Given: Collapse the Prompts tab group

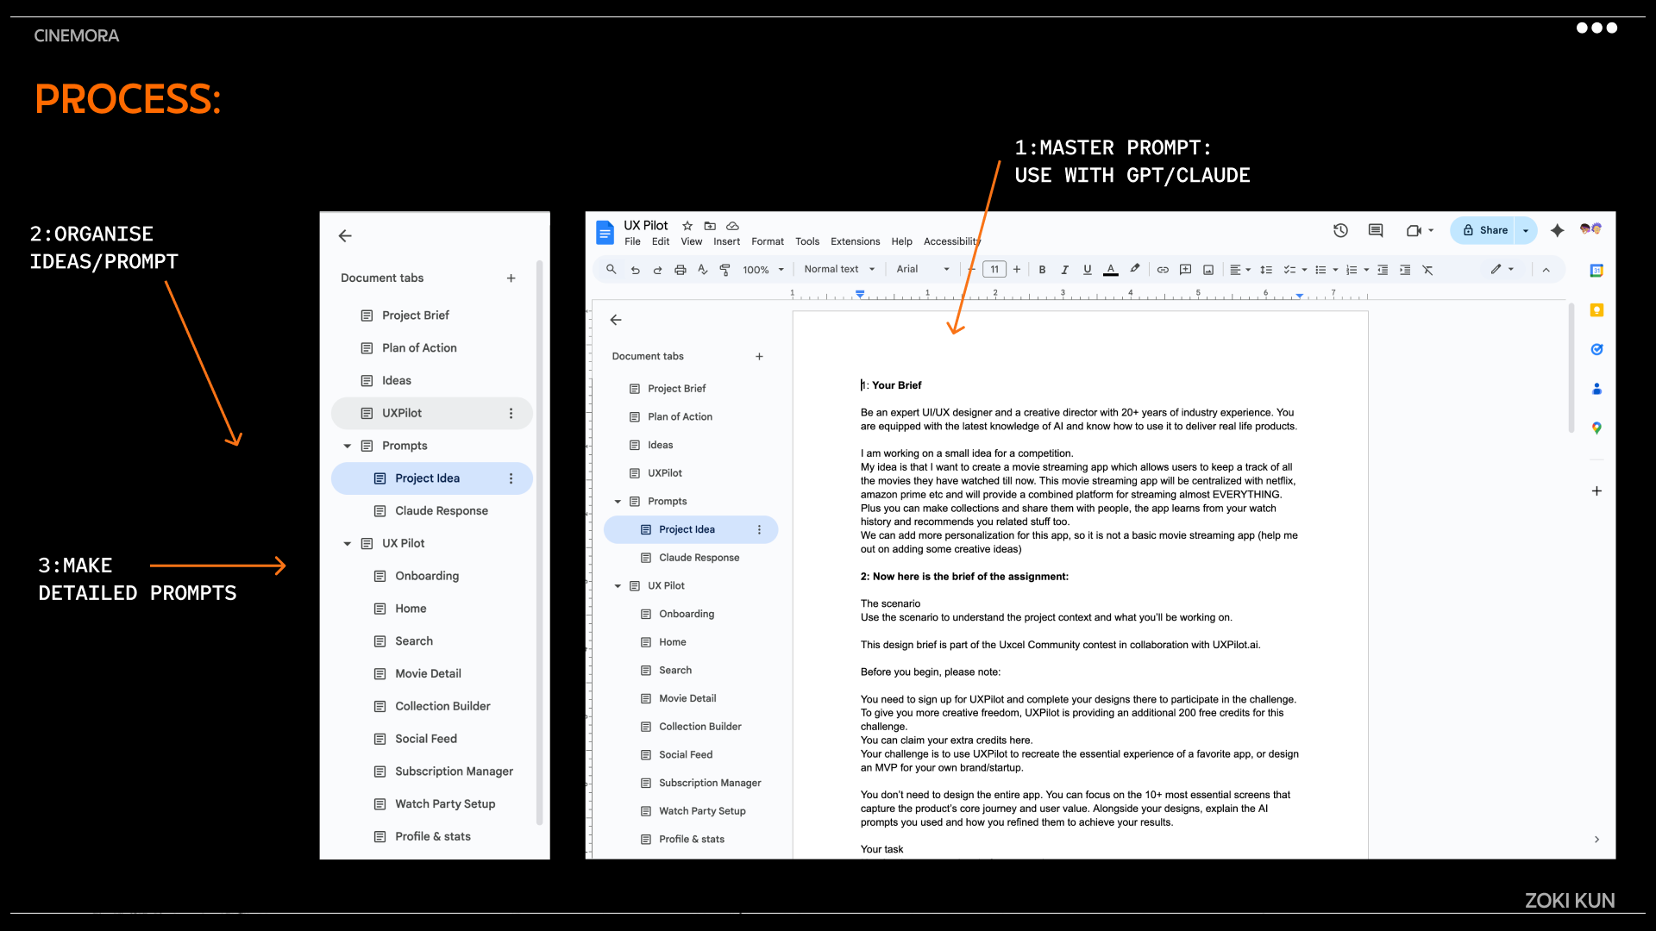Looking at the screenshot, I should (x=618, y=502).
